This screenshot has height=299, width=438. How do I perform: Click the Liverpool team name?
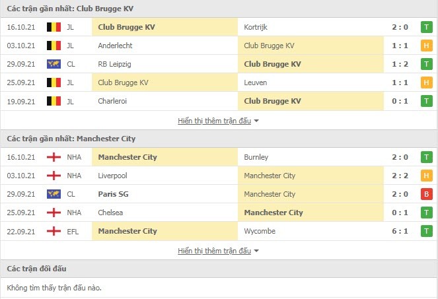click(x=112, y=176)
